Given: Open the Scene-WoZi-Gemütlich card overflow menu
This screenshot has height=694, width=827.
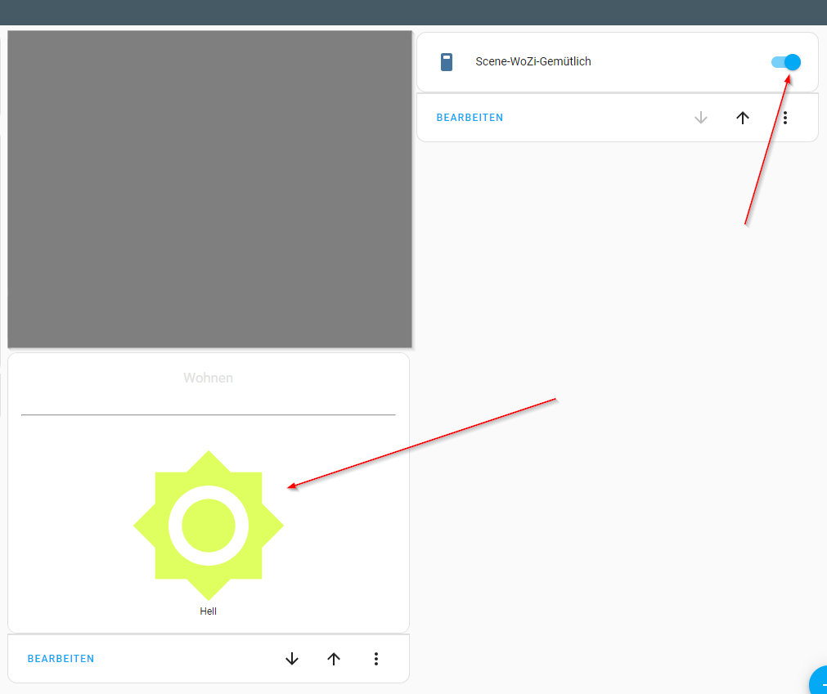Looking at the screenshot, I should (784, 118).
